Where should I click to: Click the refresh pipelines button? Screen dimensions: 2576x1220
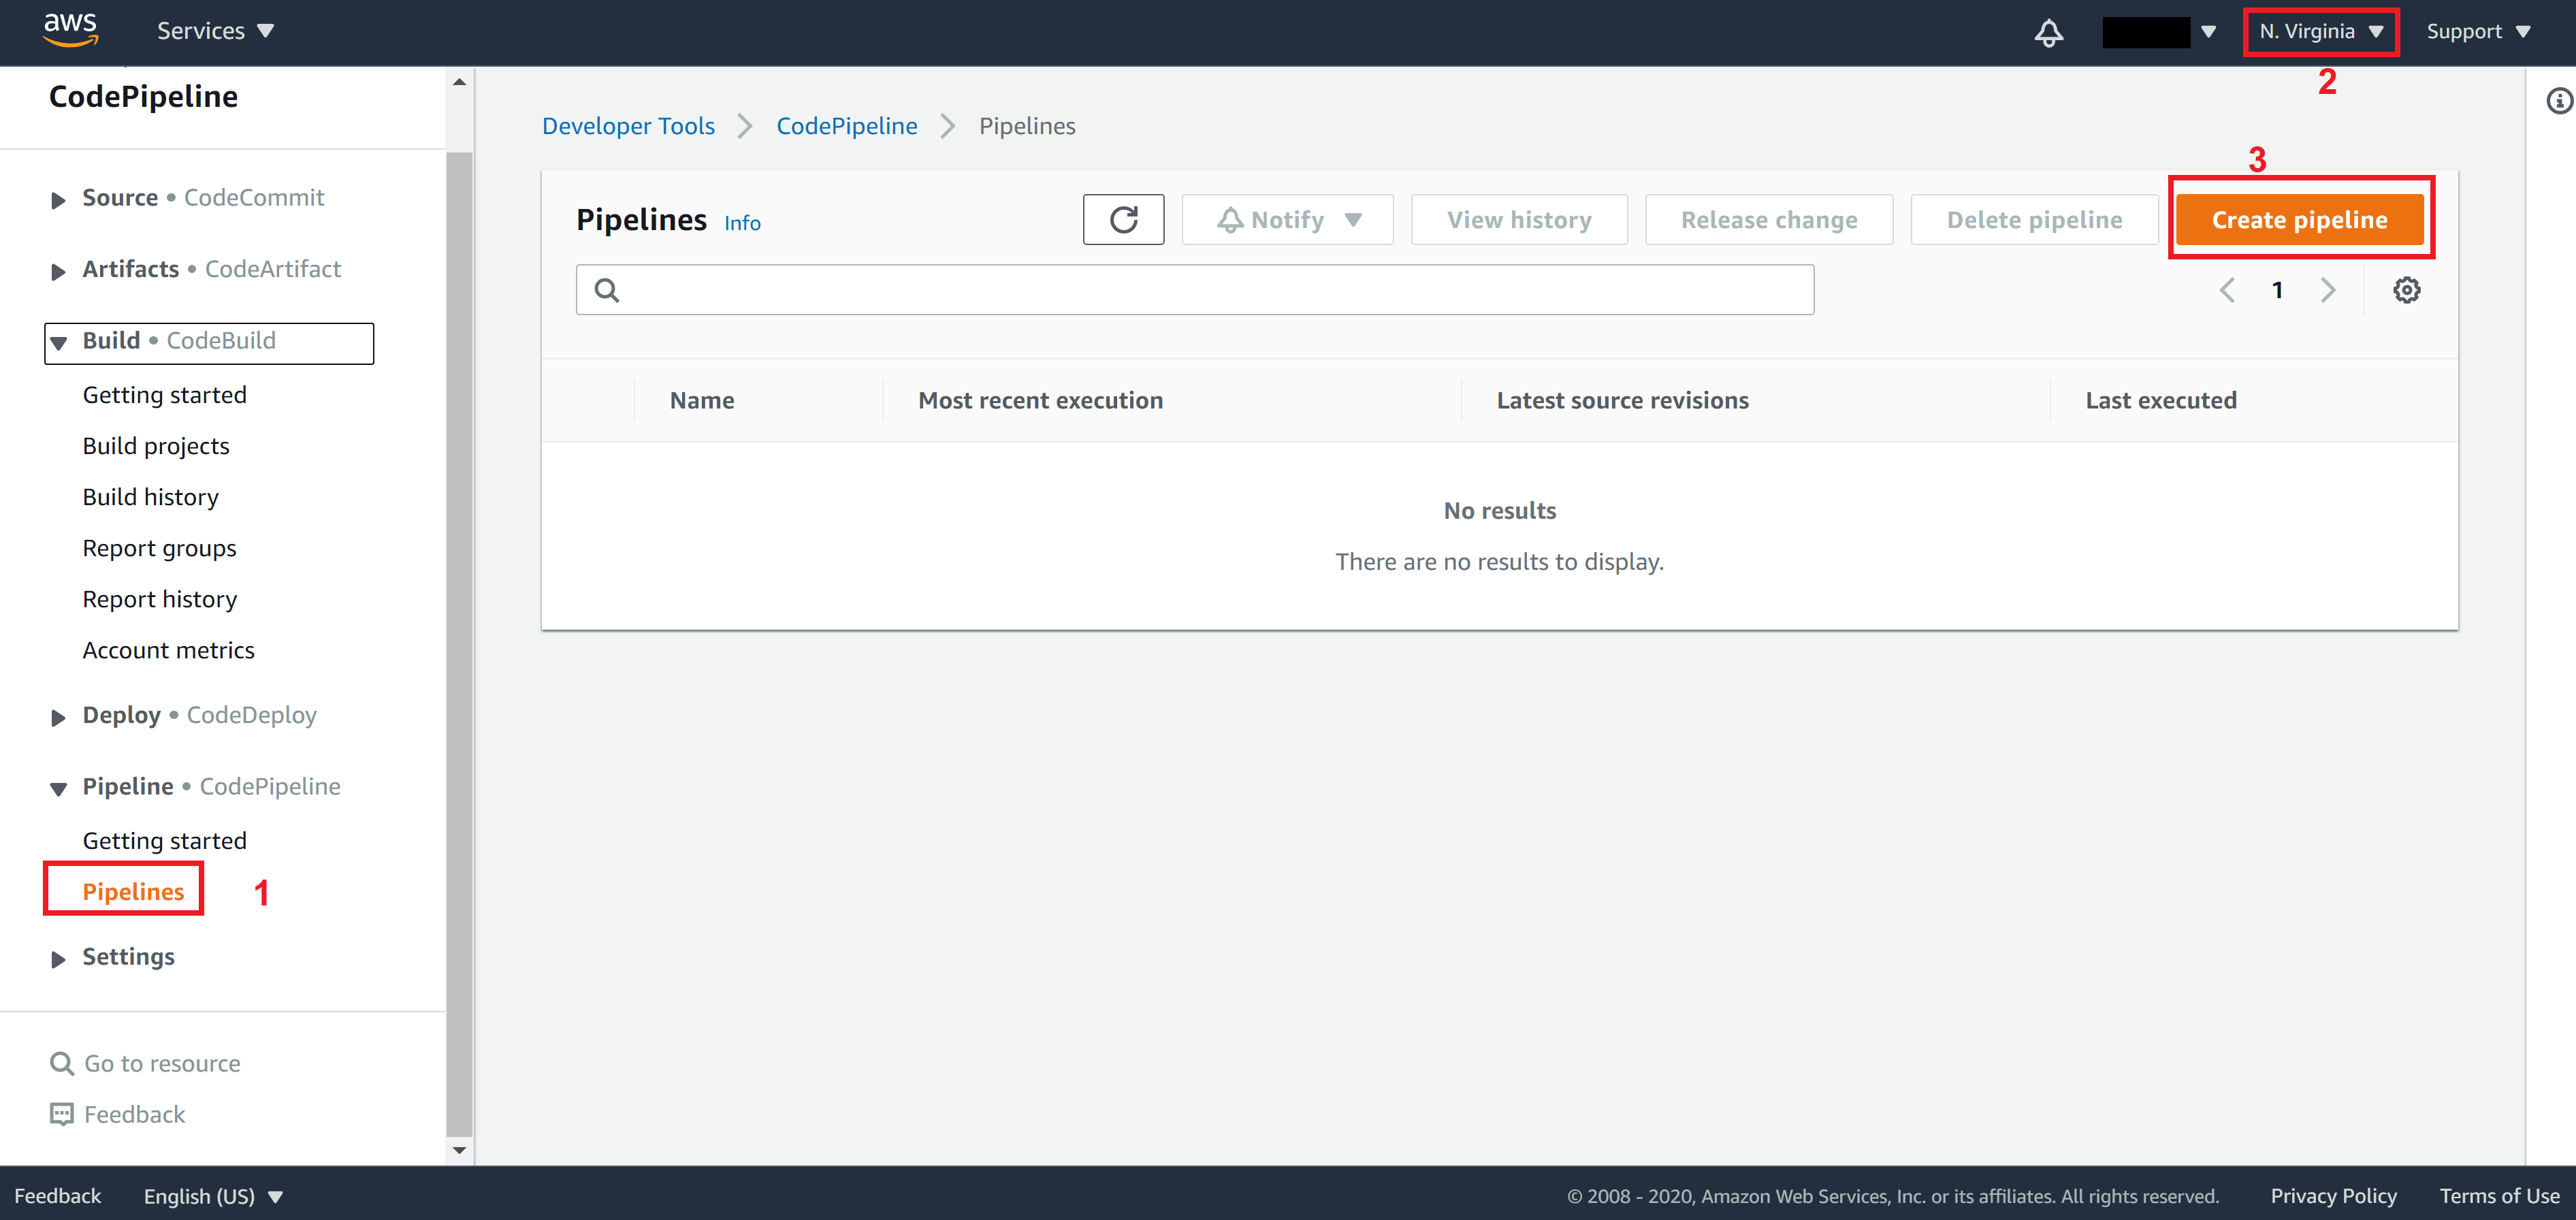click(1123, 219)
